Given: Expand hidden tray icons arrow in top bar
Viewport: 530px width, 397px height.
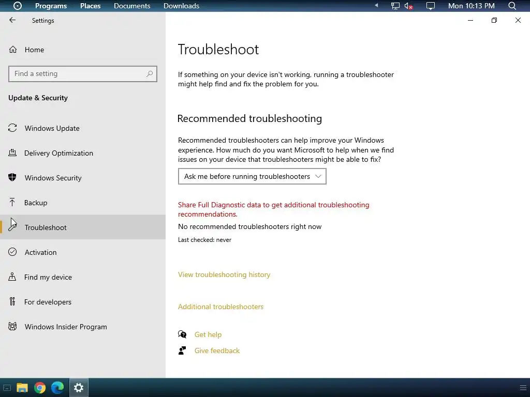Looking at the screenshot, I should click(376, 5).
